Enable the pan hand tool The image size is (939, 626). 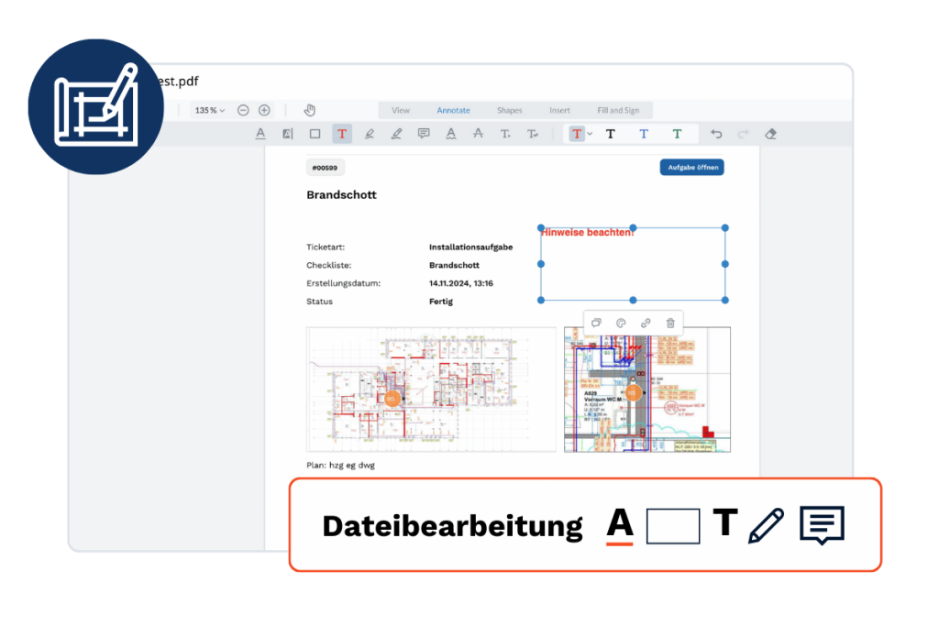[x=310, y=110]
